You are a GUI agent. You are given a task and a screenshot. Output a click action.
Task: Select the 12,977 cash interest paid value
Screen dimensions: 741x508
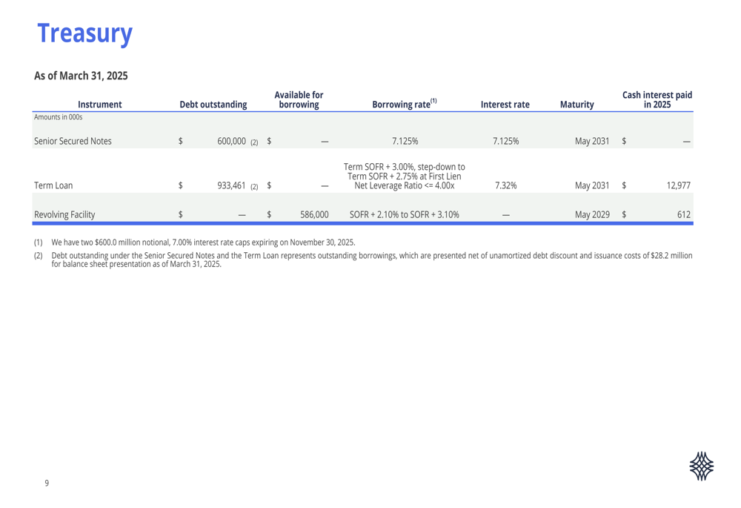tap(679, 185)
